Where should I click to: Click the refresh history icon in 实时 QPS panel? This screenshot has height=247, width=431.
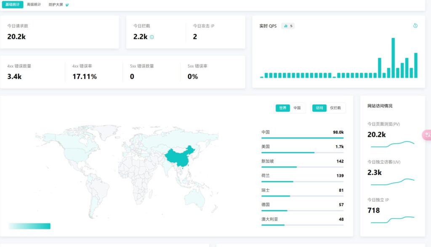click(x=415, y=26)
